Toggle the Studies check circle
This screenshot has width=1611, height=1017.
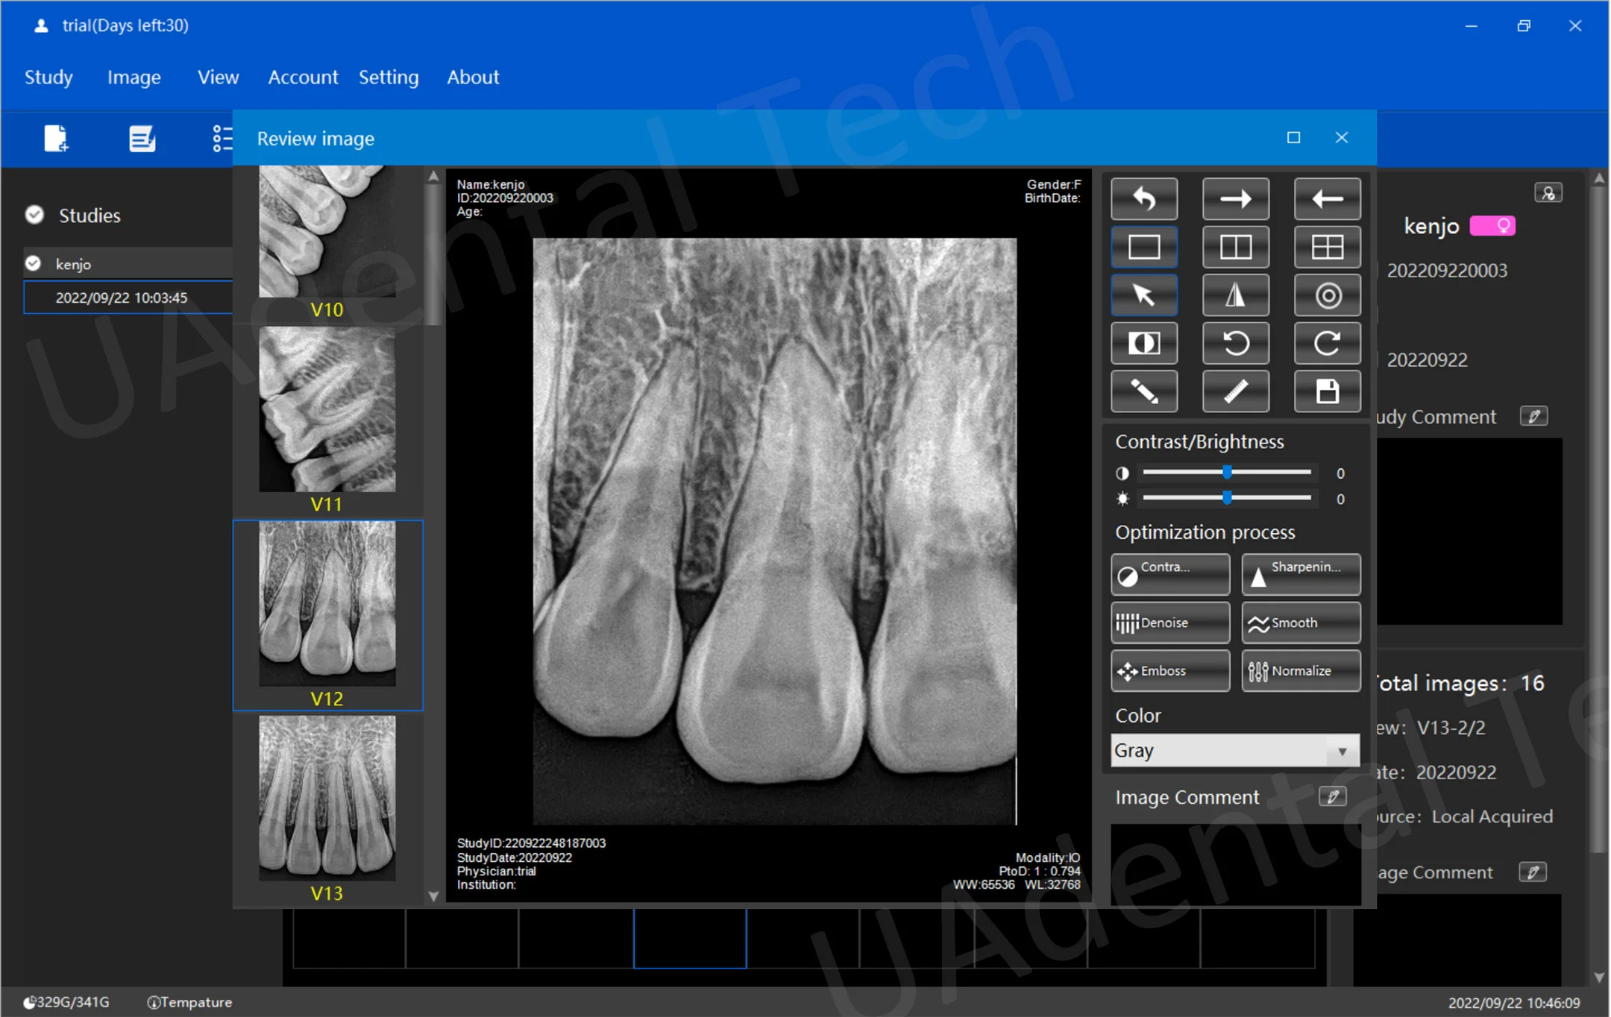pyautogui.click(x=34, y=215)
